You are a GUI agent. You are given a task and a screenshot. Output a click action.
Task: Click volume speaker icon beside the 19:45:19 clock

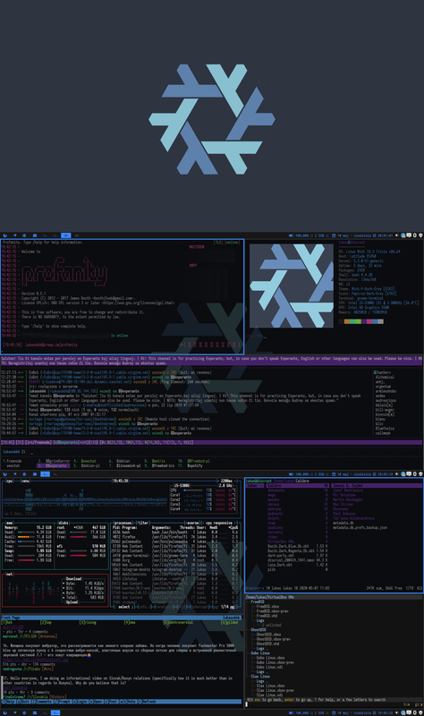pos(396,474)
